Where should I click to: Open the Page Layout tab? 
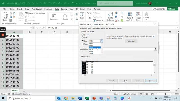point(37,9)
